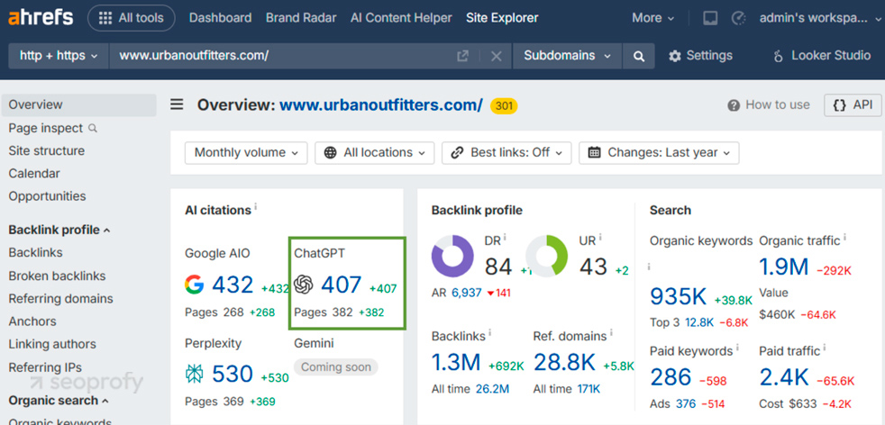
Task: Collapse Organic search sidebar section
Action: point(58,401)
